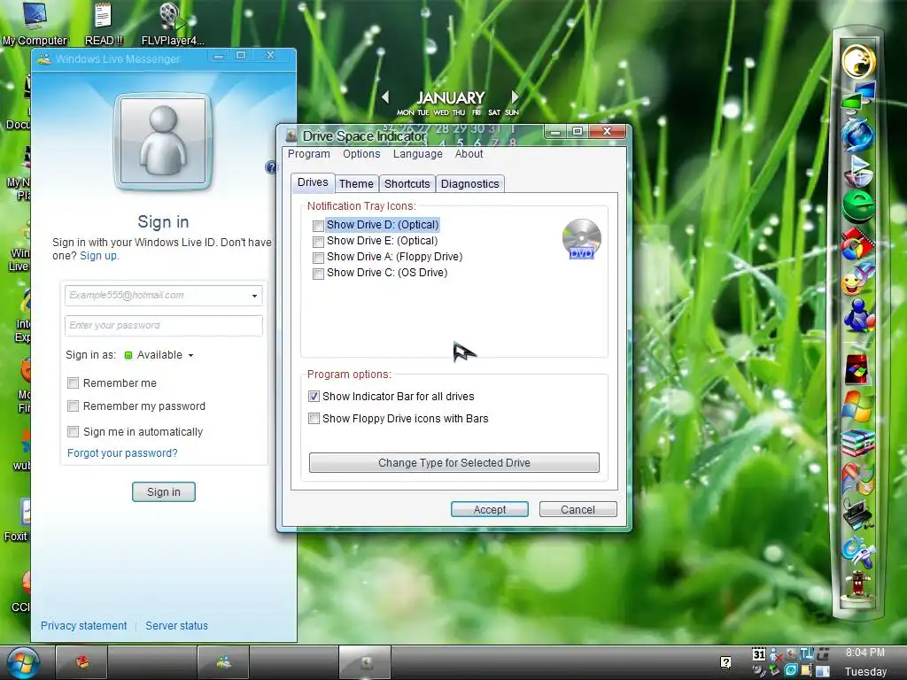Open the Language menu

coord(418,154)
